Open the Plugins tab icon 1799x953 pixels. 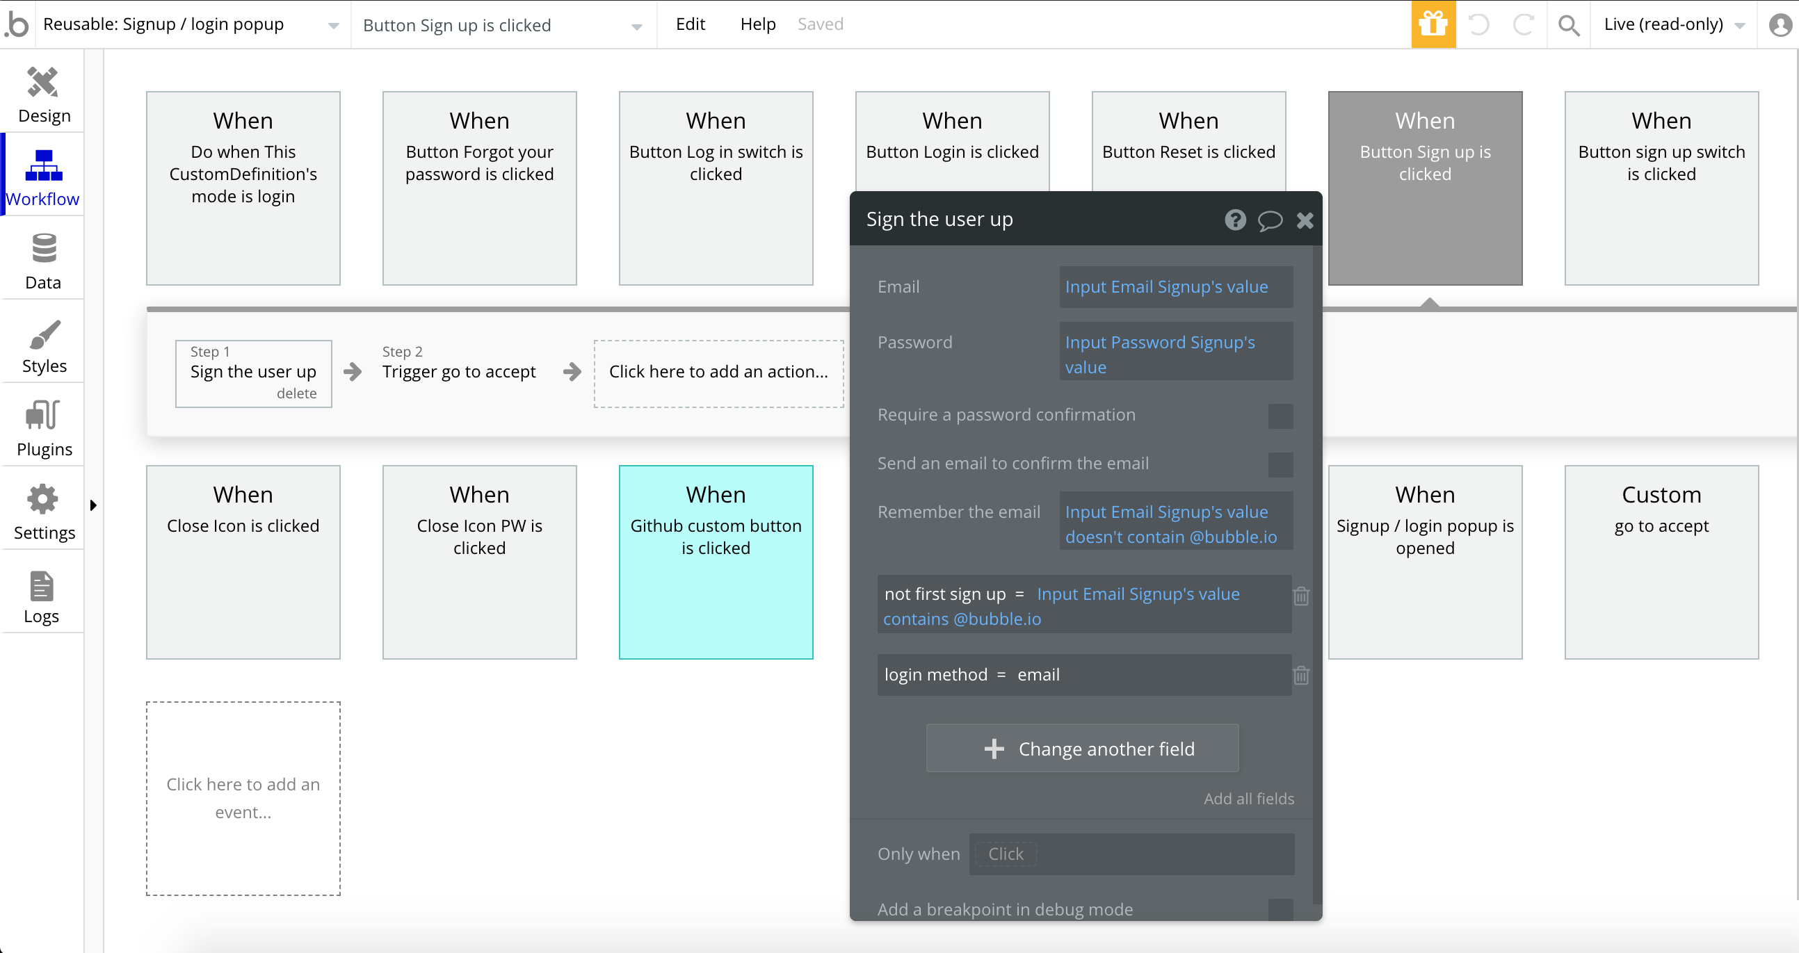click(x=43, y=416)
